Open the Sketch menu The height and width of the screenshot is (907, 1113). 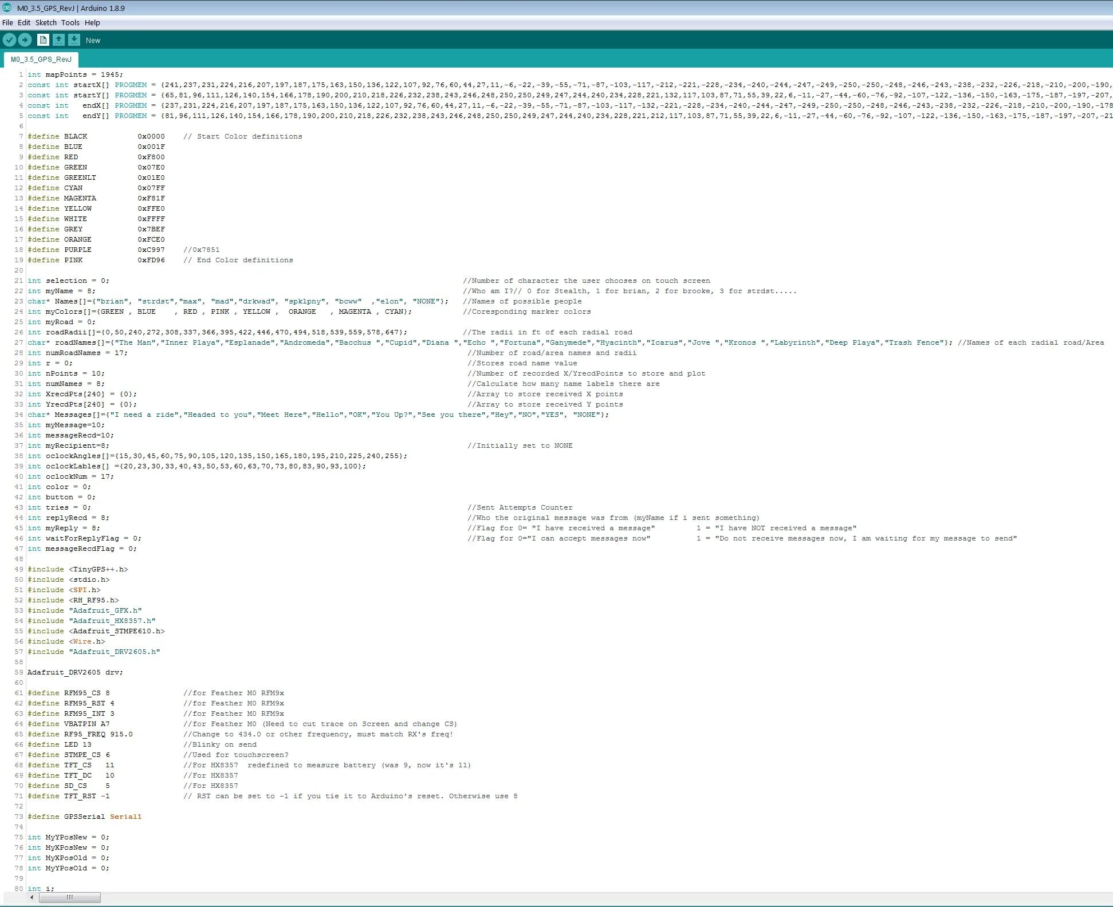pos(46,22)
